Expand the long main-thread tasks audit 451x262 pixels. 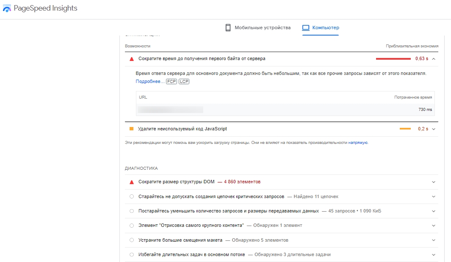click(433, 255)
